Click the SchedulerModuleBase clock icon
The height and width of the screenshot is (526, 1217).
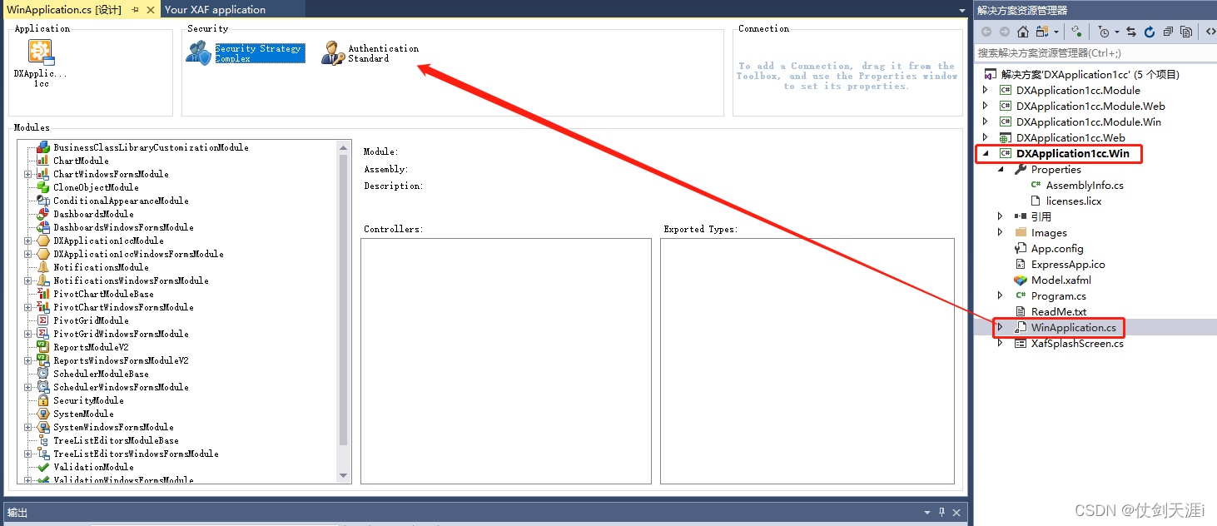tap(42, 374)
